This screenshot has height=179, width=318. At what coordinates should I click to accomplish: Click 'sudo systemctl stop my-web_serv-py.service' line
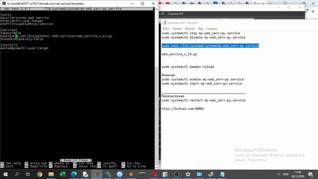click(201, 33)
